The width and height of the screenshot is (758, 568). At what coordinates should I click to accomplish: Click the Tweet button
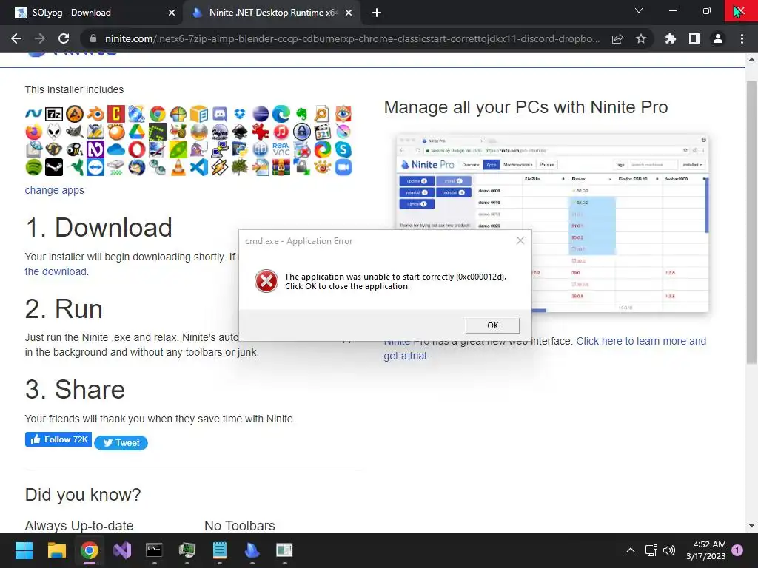121,442
